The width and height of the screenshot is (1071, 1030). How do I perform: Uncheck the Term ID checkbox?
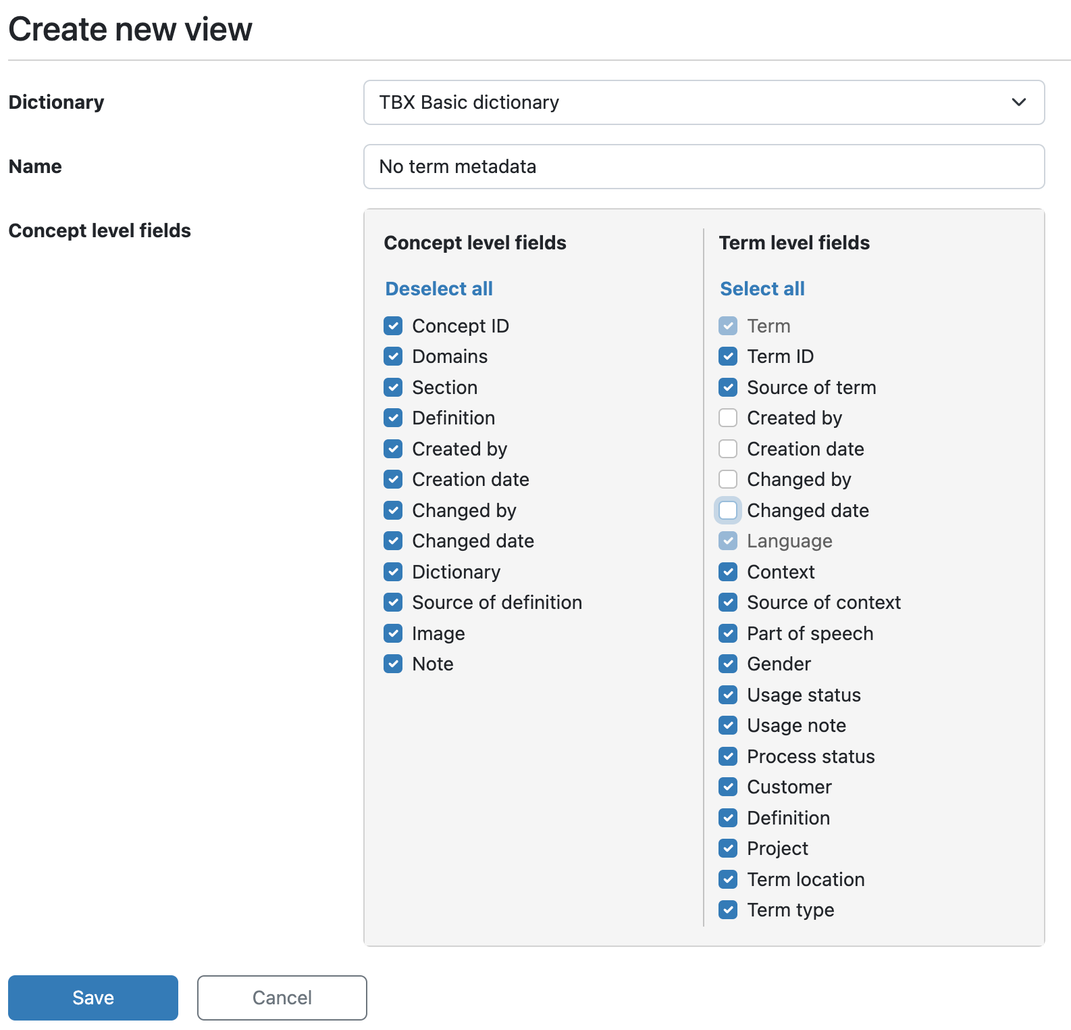coord(728,356)
